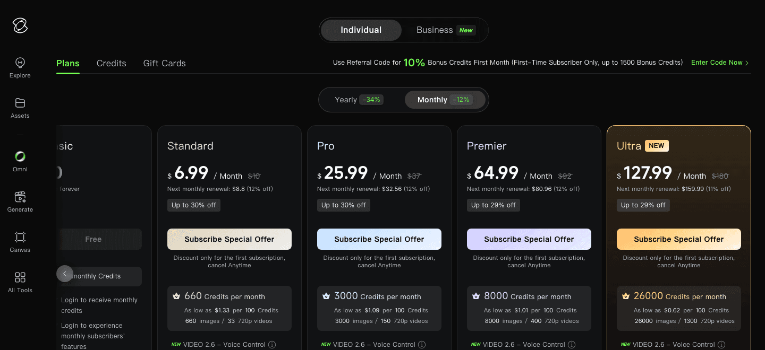Screen dimensions: 765x350
Task: Click the Standard 'Up to 30% off' badge
Action: click(194, 205)
